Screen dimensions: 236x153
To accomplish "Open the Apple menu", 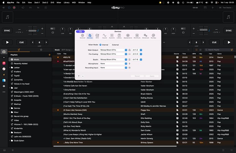I will click(3, 2).
